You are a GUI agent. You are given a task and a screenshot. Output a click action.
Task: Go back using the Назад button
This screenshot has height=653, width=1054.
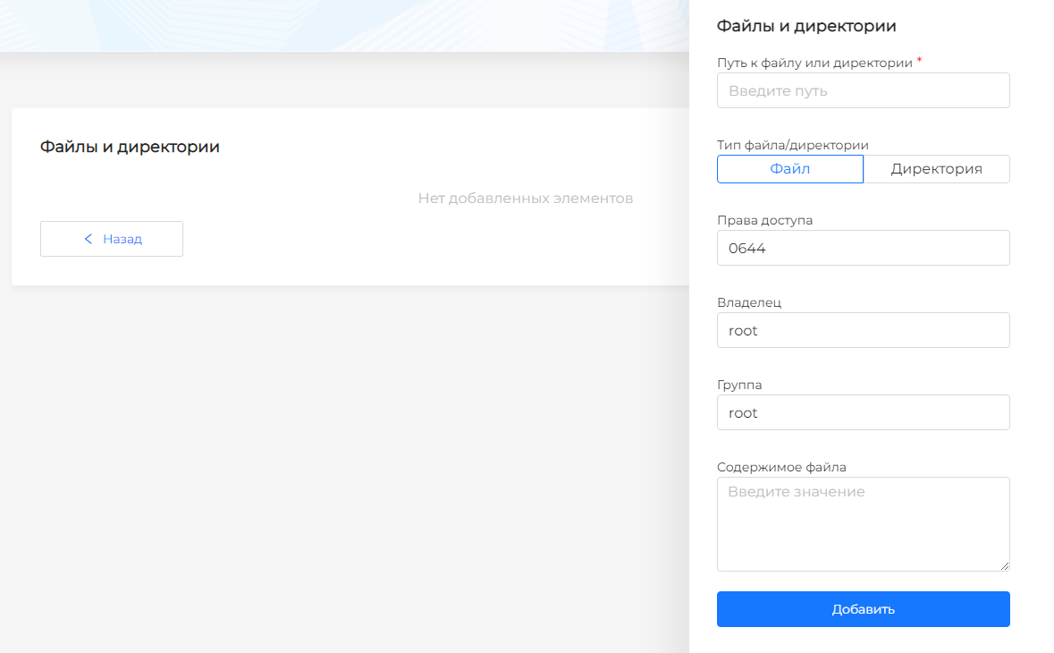point(112,239)
